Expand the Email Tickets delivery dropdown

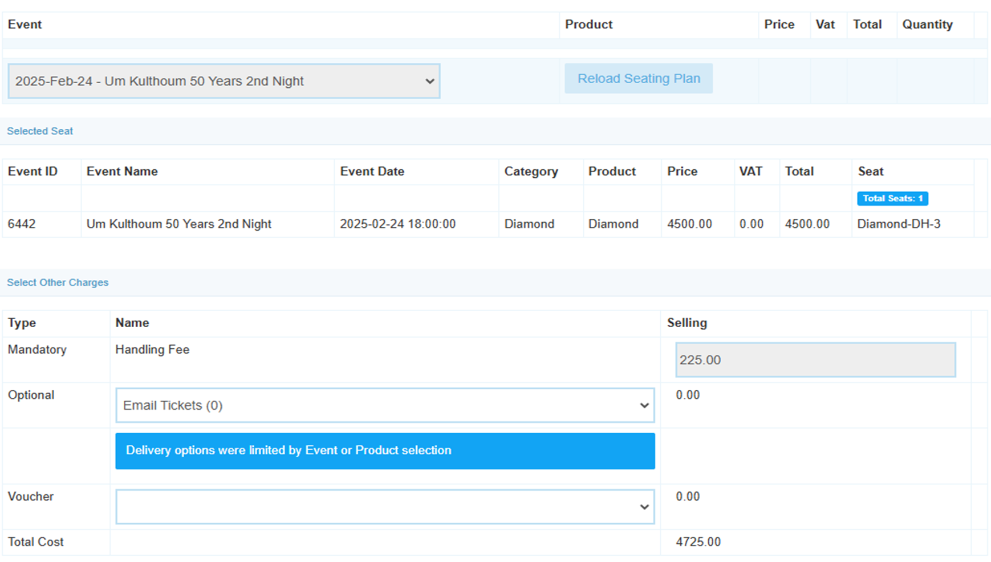pos(385,405)
